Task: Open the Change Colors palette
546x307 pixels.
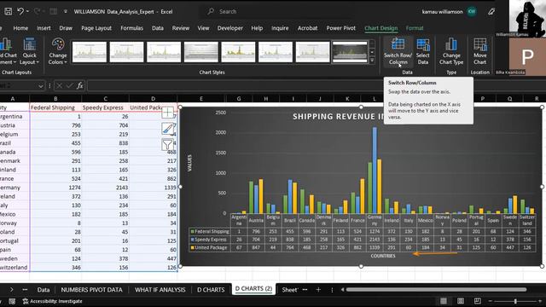Action: 58,51
